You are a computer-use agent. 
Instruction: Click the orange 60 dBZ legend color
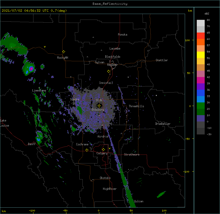[201, 42]
